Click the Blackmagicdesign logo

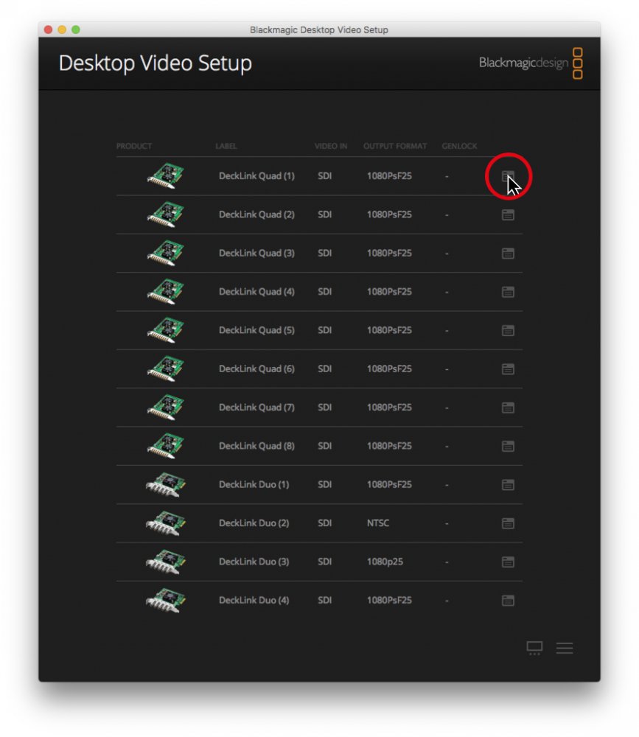pyautogui.click(x=531, y=63)
